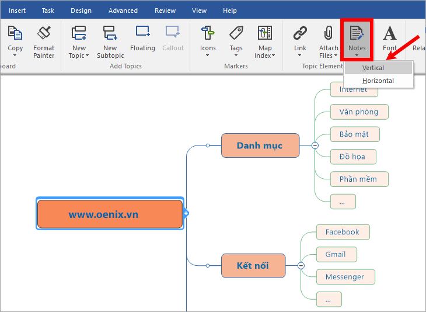Select the Facebook subtopic node

point(343,232)
